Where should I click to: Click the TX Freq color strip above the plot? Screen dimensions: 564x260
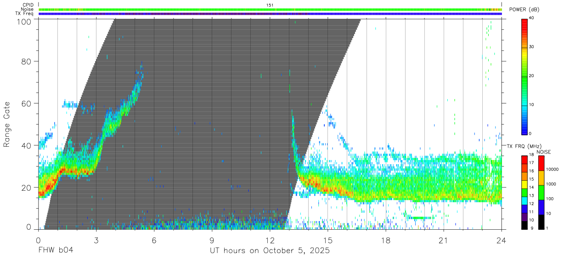tap(270, 14)
